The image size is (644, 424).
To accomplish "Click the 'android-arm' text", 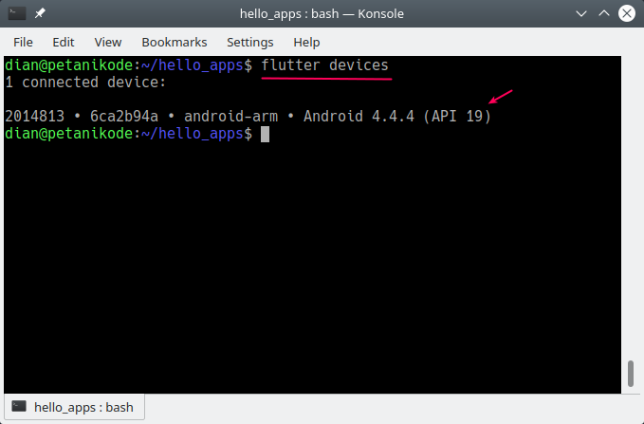I will pos(230,117).
